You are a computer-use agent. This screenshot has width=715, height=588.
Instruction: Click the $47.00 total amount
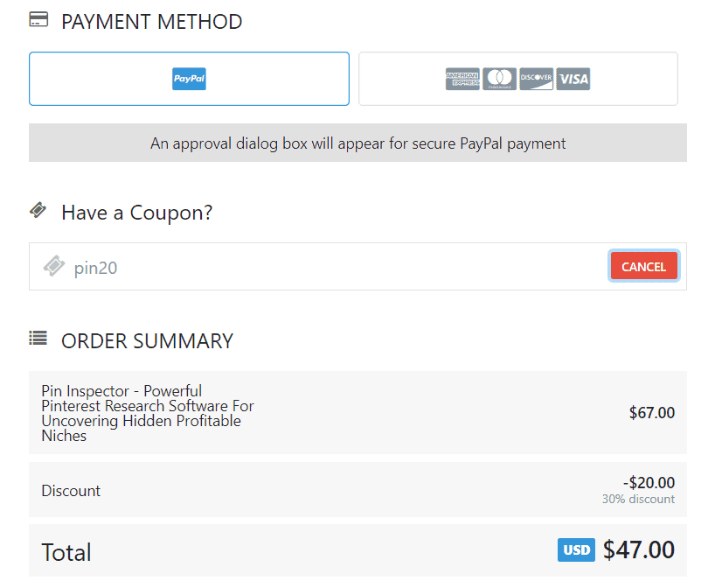639,550
